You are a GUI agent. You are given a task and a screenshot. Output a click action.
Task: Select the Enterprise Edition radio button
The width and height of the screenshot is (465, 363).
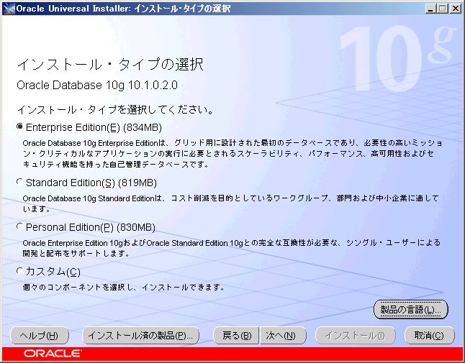[x=20, y=127]
